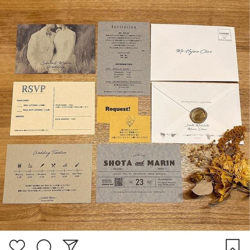Share the post via paper plane icon

coord(70,245)
